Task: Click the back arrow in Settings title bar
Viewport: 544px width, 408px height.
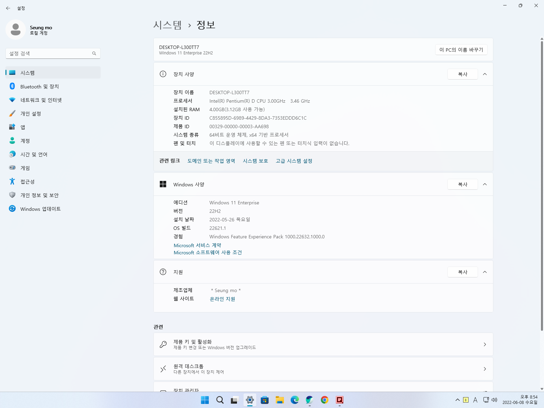Action: click(x=8, y=8)
